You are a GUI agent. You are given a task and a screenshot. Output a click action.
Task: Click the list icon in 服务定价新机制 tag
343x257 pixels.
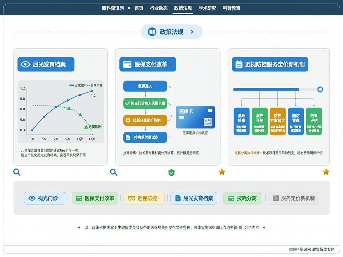(276, 198)
